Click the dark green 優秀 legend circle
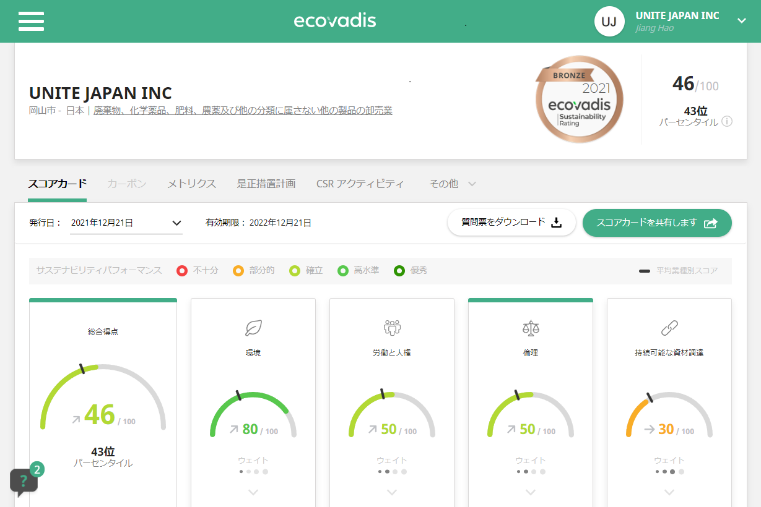This screenshot has width=761, height=507. tap(399, 271)
